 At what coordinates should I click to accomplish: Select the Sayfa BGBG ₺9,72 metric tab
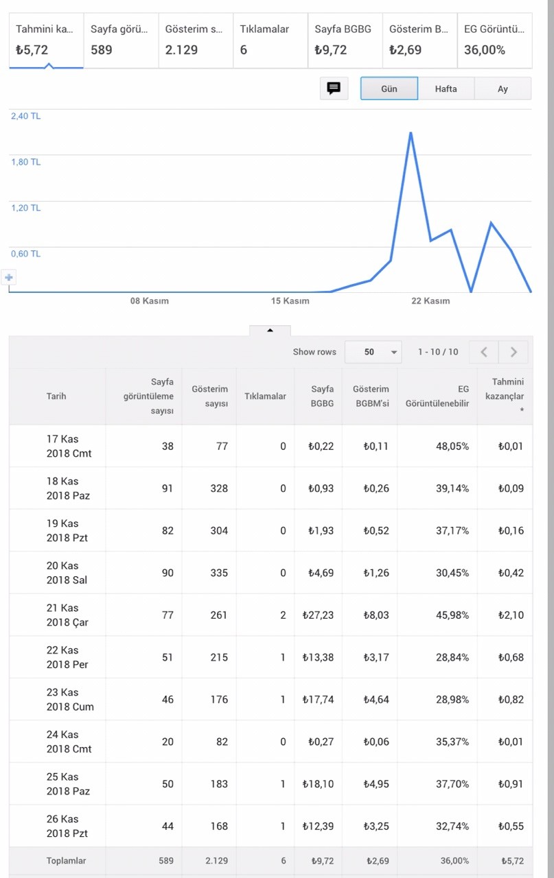345,40
